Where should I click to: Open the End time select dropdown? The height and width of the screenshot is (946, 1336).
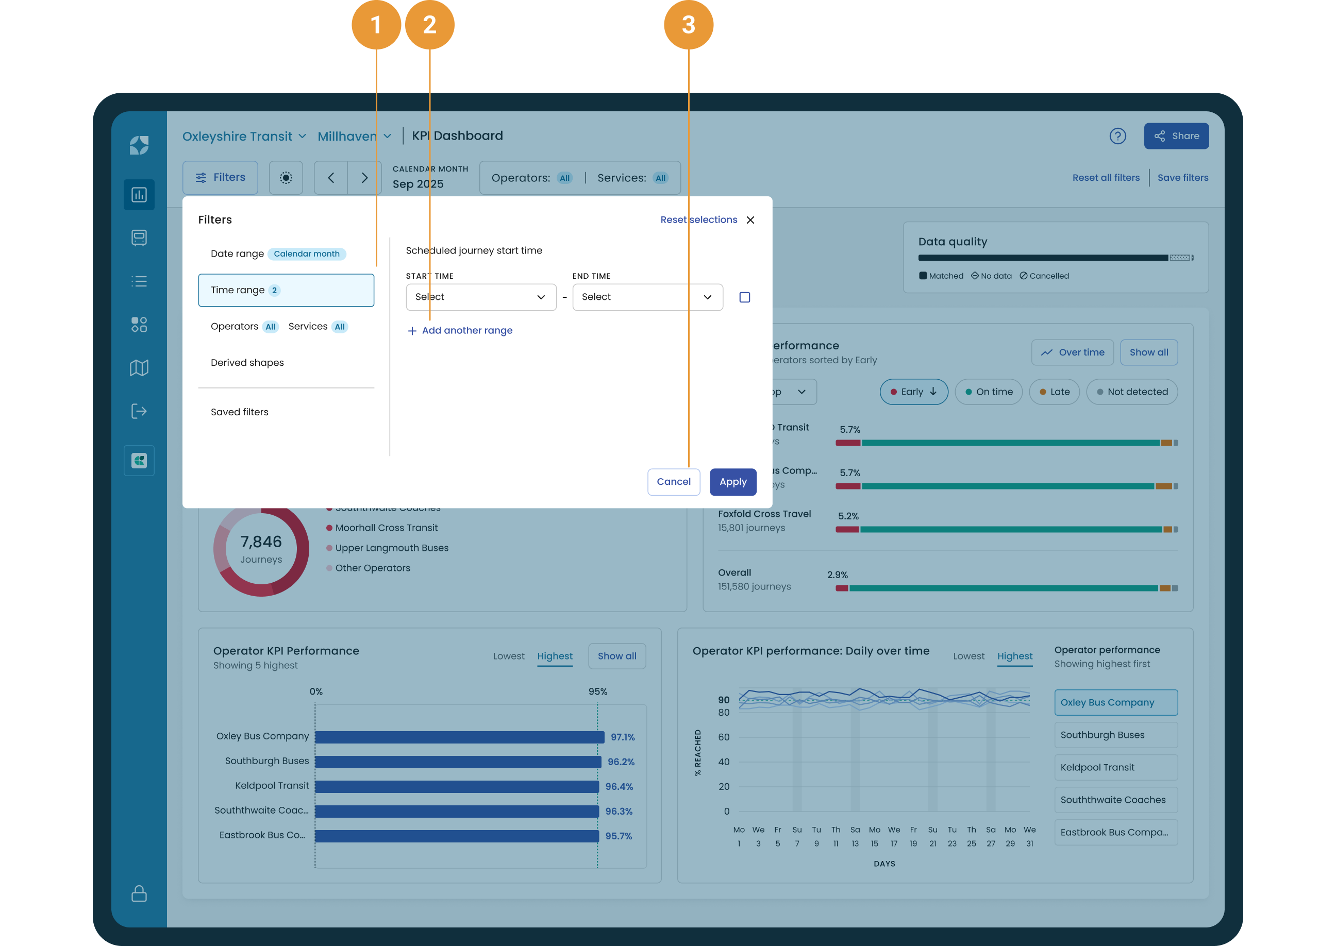click(x=647, y=297)
